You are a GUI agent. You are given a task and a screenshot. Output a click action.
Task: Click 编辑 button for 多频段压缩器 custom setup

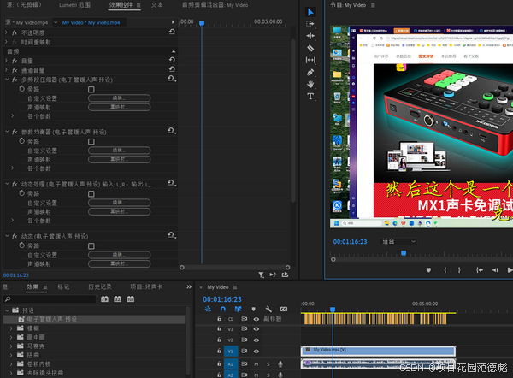120,98
